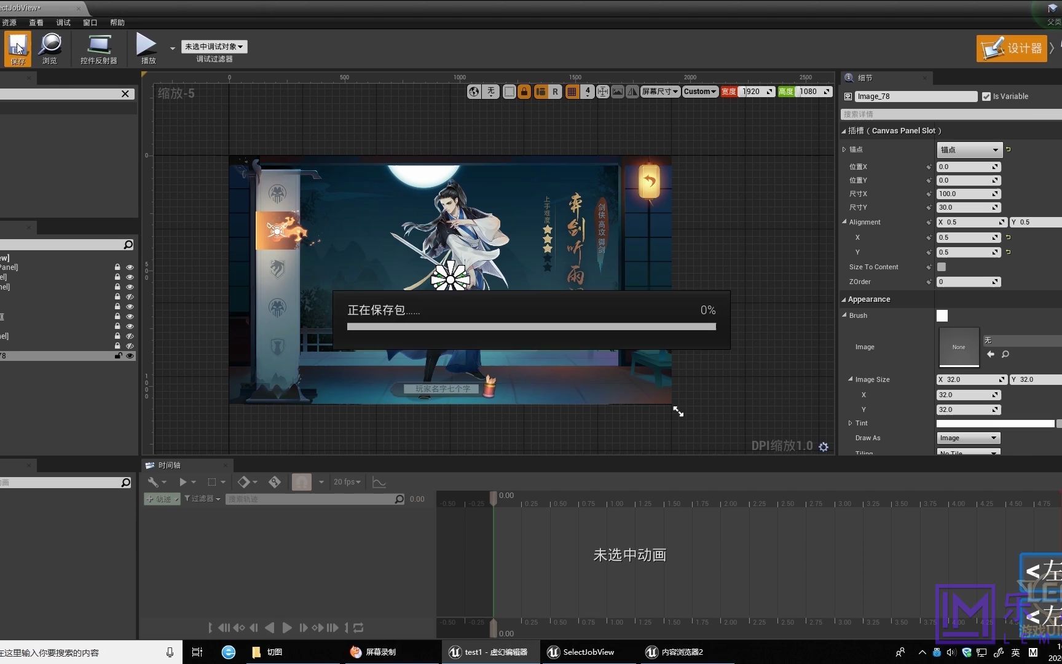Screen dimensions: 1062x664
Task: Click the keyframe diamond options icon
Action: pyautogui.click(x=248, y=482)
